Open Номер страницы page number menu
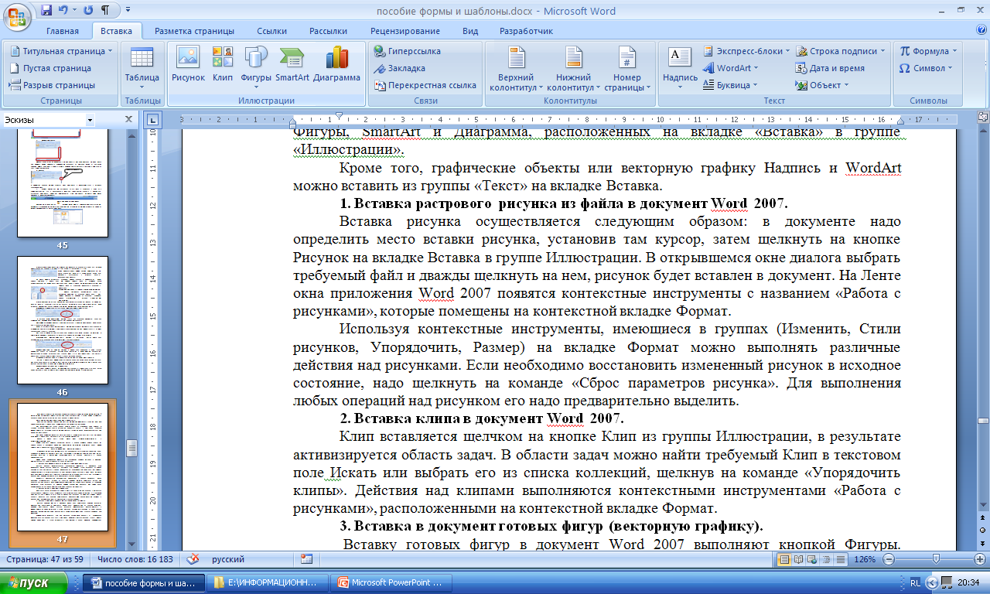990x594 pixels. click(627, 68)
